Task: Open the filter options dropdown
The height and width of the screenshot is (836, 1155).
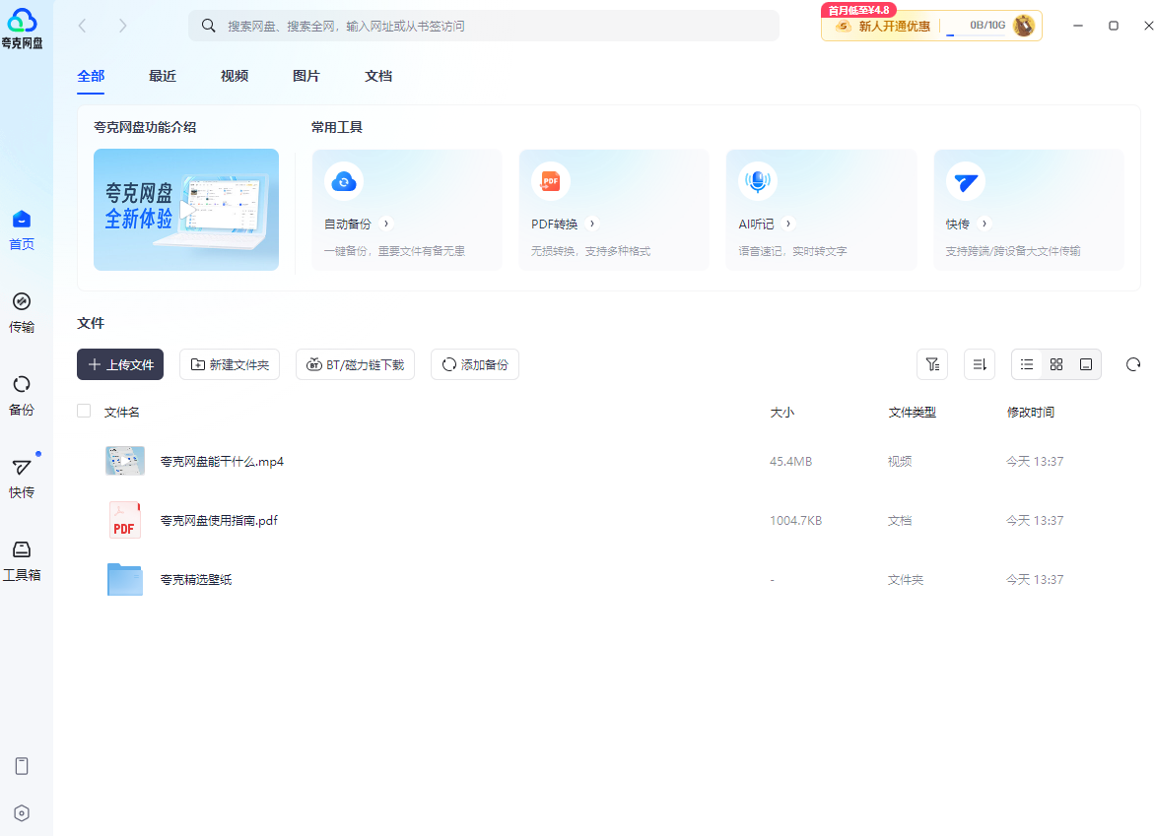Action: [932, 364]
